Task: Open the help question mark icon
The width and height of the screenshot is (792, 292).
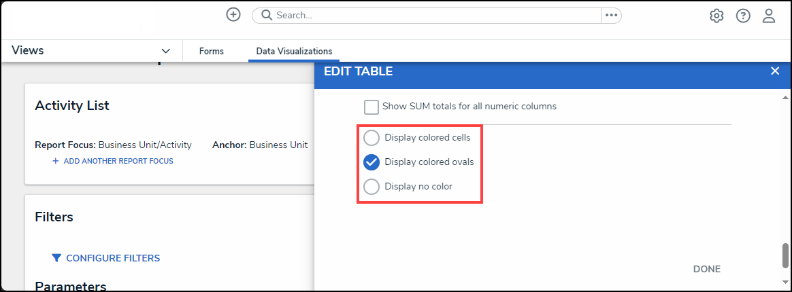Action: [743, 16]
